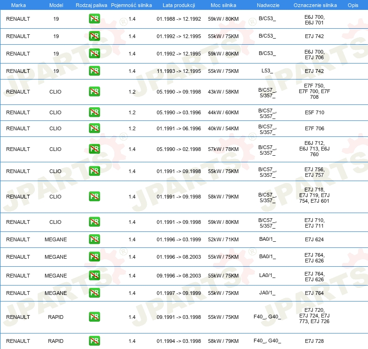Click the fuel icon in the 19 row with 01.1992 dates and 55kW / 75KM
Screen dimensions: 368x349
94,36
